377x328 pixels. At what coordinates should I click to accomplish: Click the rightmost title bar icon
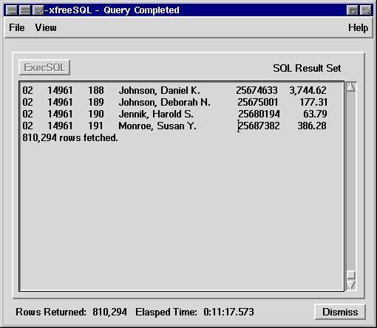pos(365,10)
